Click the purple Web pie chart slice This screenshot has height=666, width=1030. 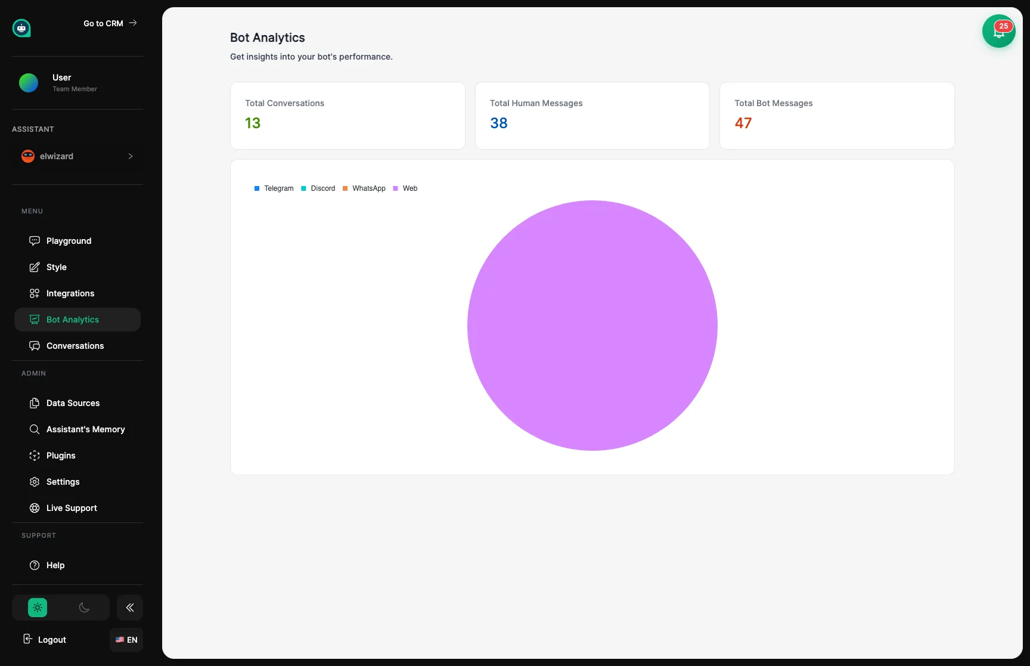point(592,326)
